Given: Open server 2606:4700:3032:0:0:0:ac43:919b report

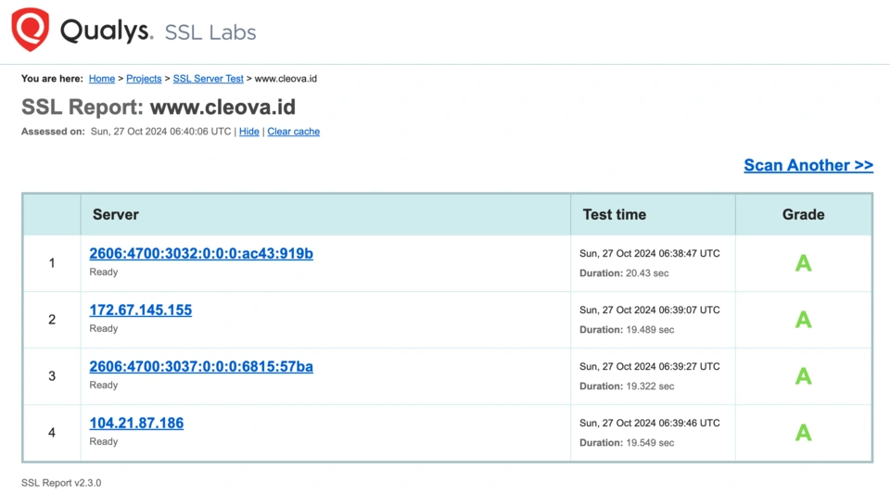Looking at the screenshot, I should [x=201, y=254].
